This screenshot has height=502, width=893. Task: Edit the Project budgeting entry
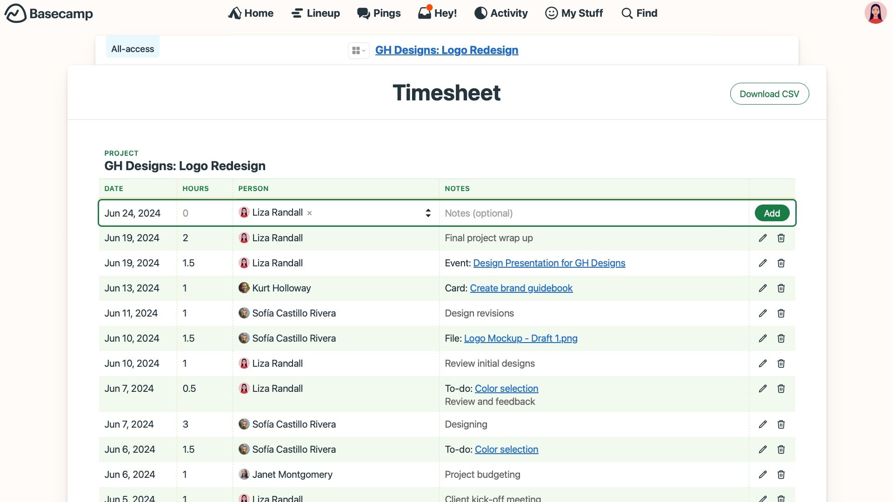(x=763, y=475)
